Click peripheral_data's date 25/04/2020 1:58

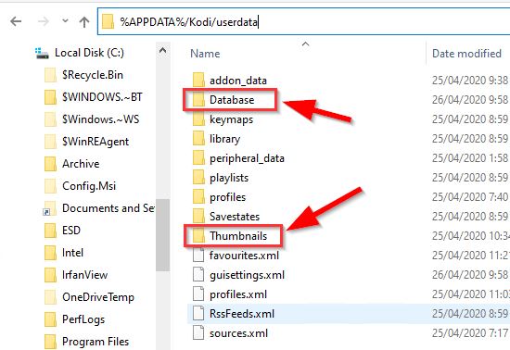click(x=470, y=158)
